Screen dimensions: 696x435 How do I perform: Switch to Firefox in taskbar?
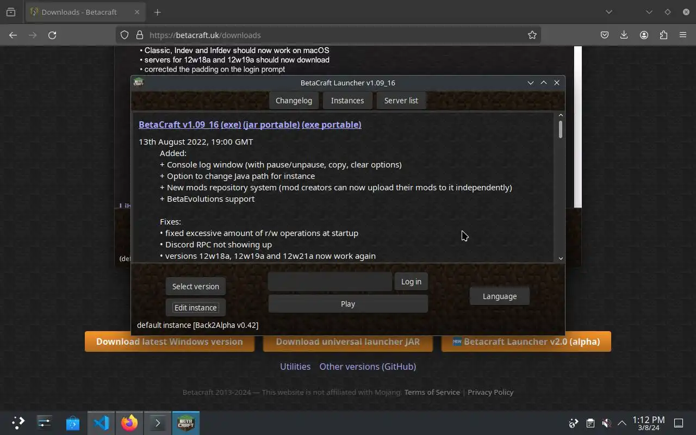pos(129,423)
